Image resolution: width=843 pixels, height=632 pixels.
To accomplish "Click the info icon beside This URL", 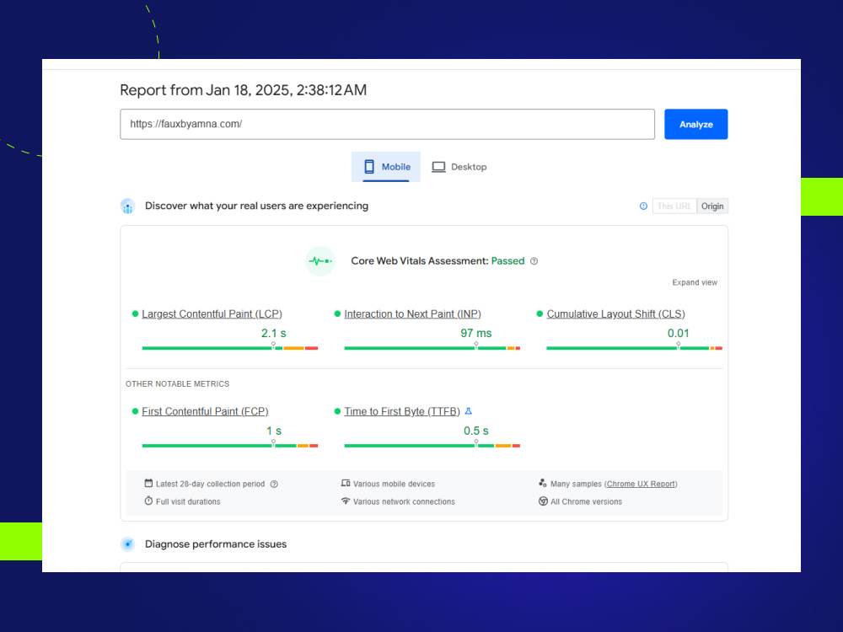I will coord(643,206).
